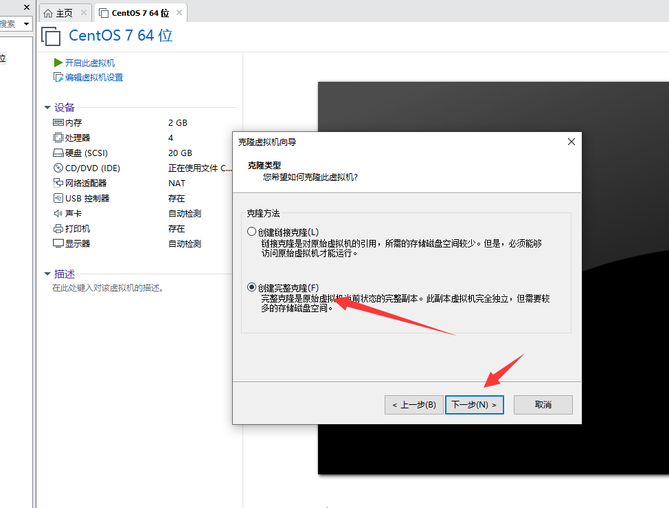Select the linked clone radio button

click(251, 232)
